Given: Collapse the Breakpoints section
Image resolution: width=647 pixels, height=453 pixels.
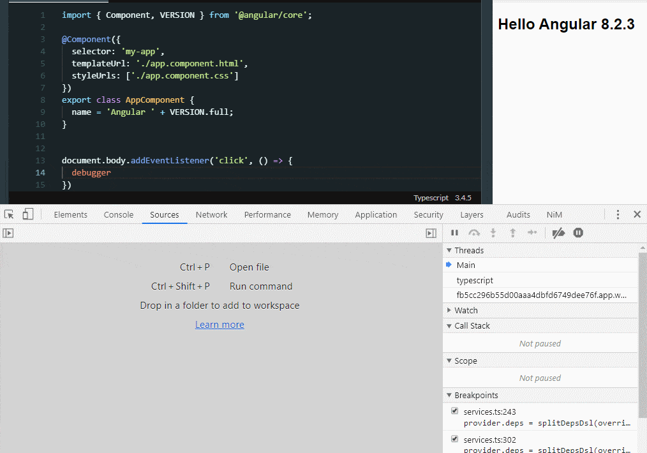Looking at the screenshot, I should tap(449, 395).
